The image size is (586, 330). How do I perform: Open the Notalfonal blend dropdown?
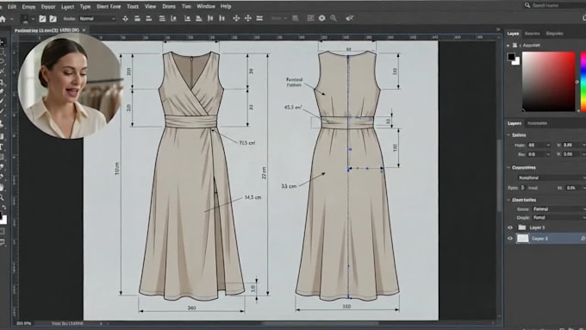[552, 177]
